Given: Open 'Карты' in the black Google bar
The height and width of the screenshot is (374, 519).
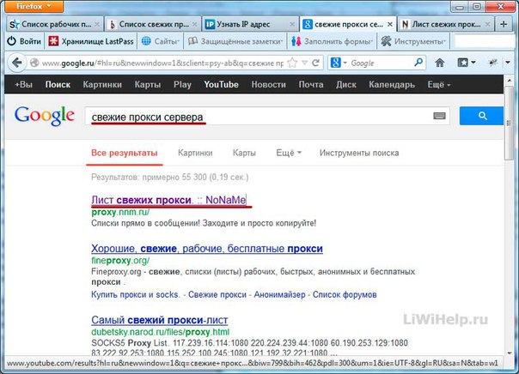Looking at the screenshot, I should (148, 85).
